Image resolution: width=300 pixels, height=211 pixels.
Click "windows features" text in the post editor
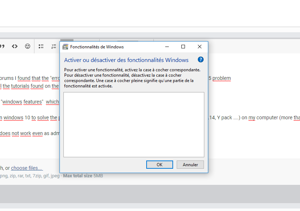[22, 102]
